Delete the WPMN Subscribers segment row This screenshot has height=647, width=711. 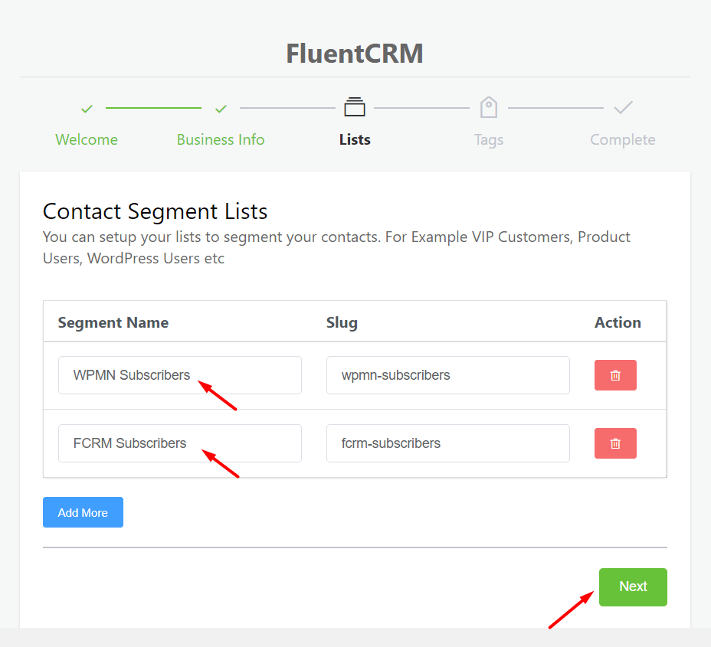615,375
